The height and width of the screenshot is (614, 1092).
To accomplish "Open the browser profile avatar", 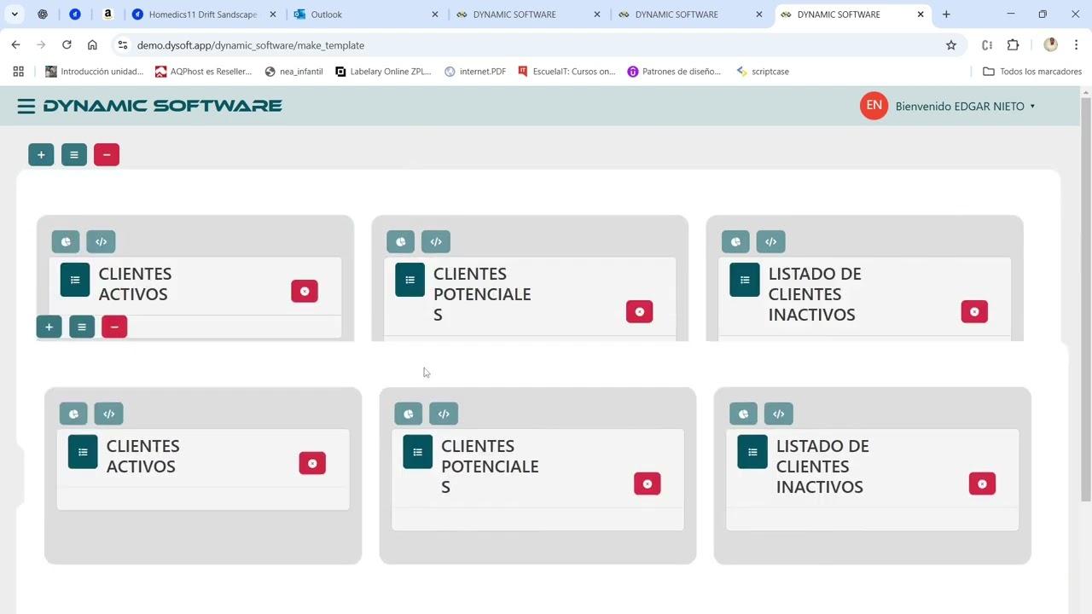I will point(1051,45).
